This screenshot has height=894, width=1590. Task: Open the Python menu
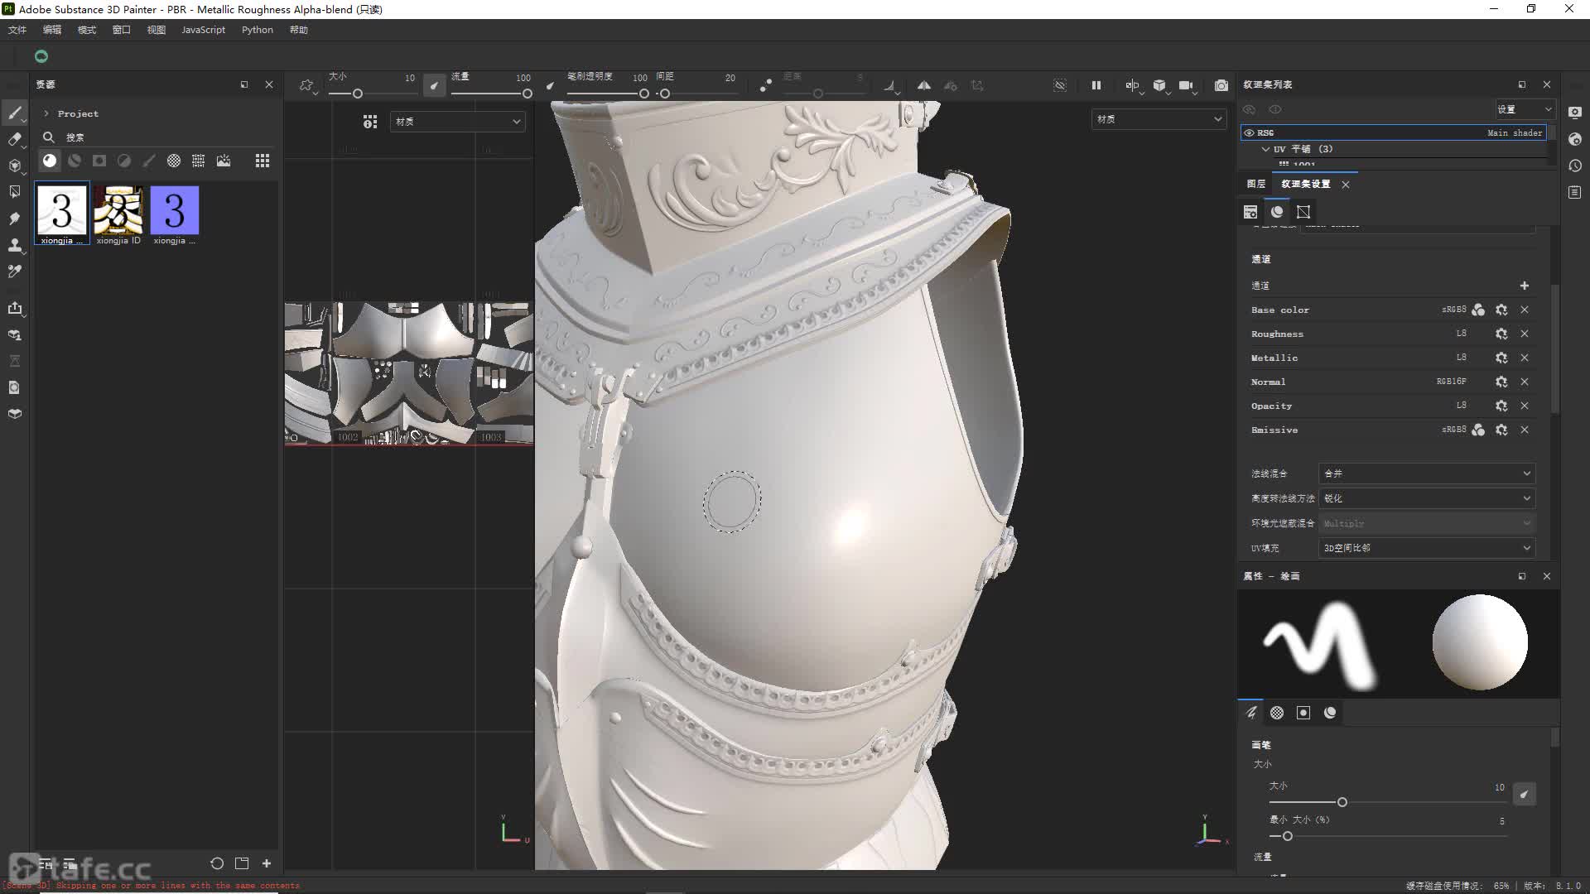(x=258, y=30)
